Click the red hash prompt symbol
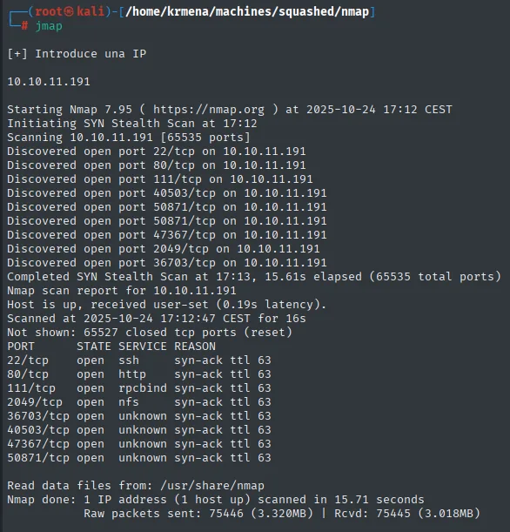The image size is (510, 532). coord(24,25)
